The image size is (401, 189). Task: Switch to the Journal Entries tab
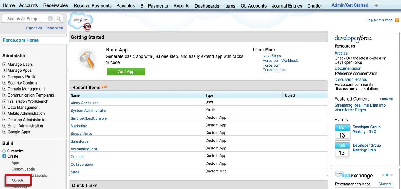pos(287,6)
